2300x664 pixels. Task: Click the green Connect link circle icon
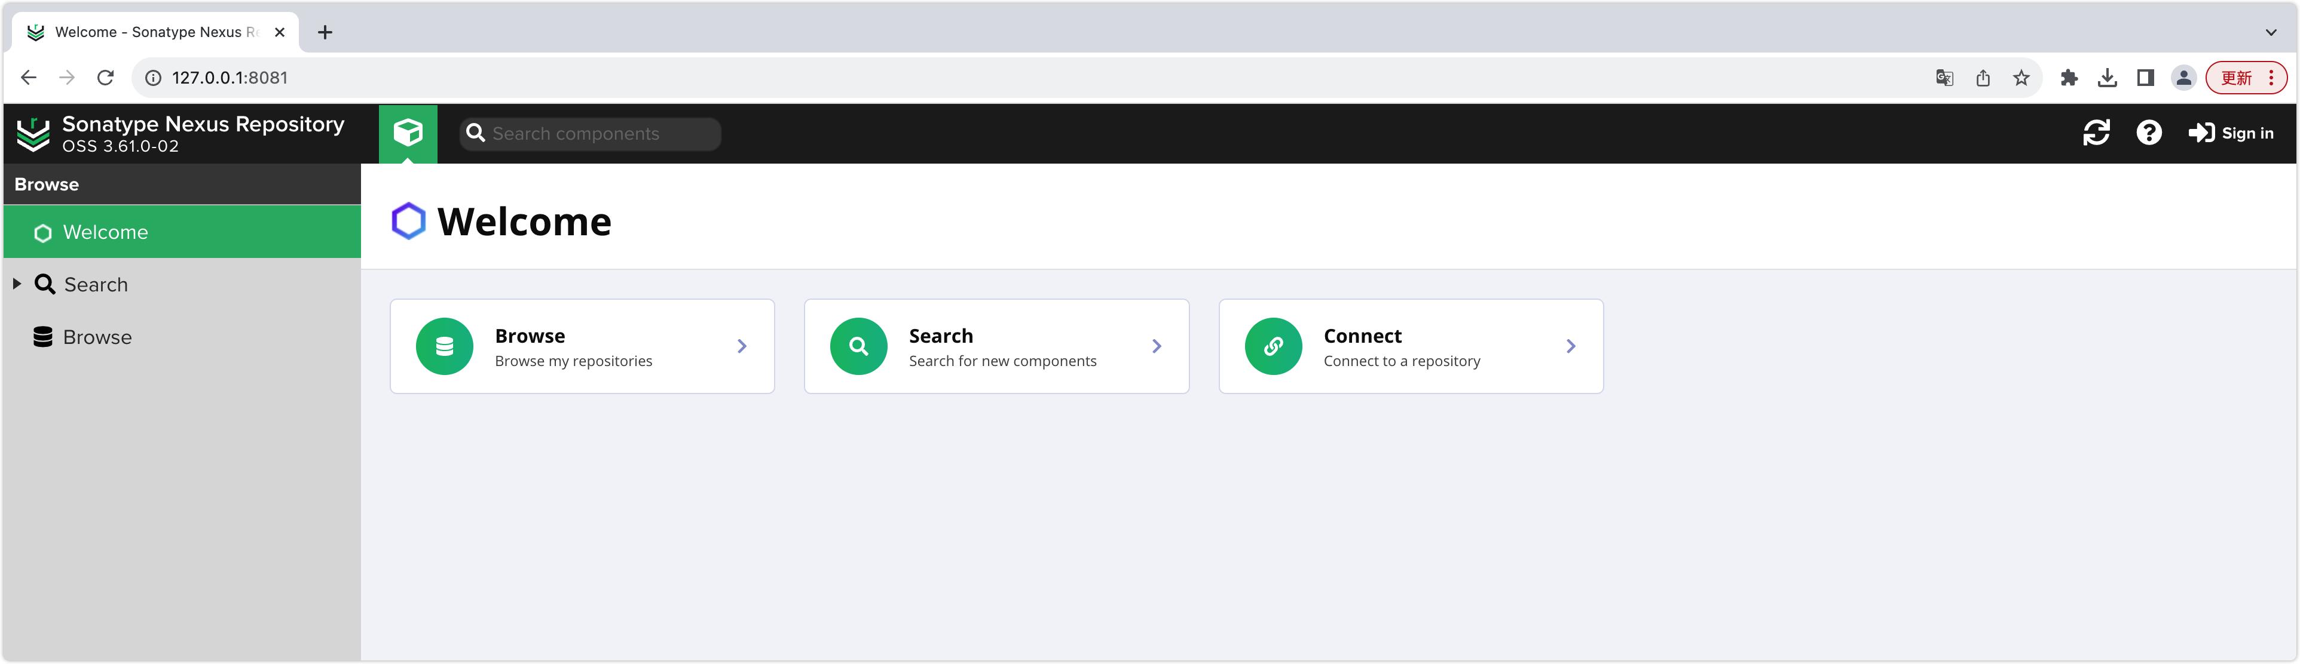[x=1273, y=346]
